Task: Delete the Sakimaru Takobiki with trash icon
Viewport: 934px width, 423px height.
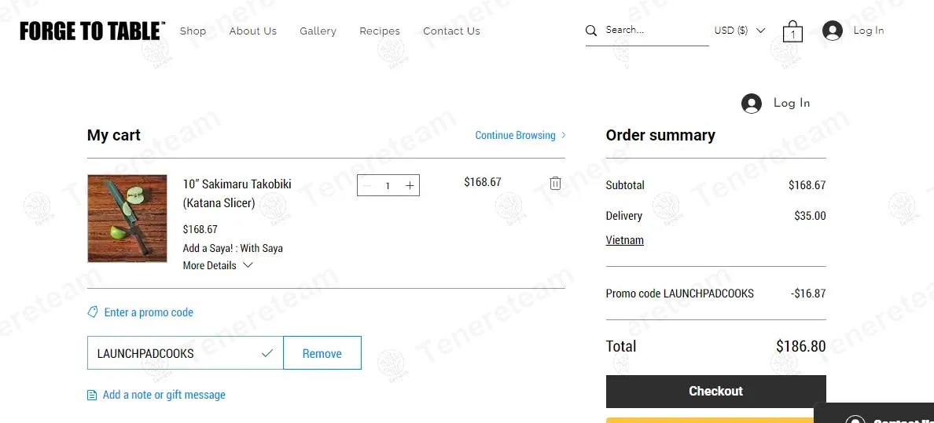Action: (x=555, y=183)
